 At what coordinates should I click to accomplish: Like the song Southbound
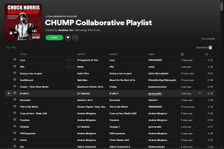coord(15,80)
